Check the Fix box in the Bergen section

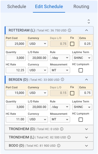tap(72, 93)
